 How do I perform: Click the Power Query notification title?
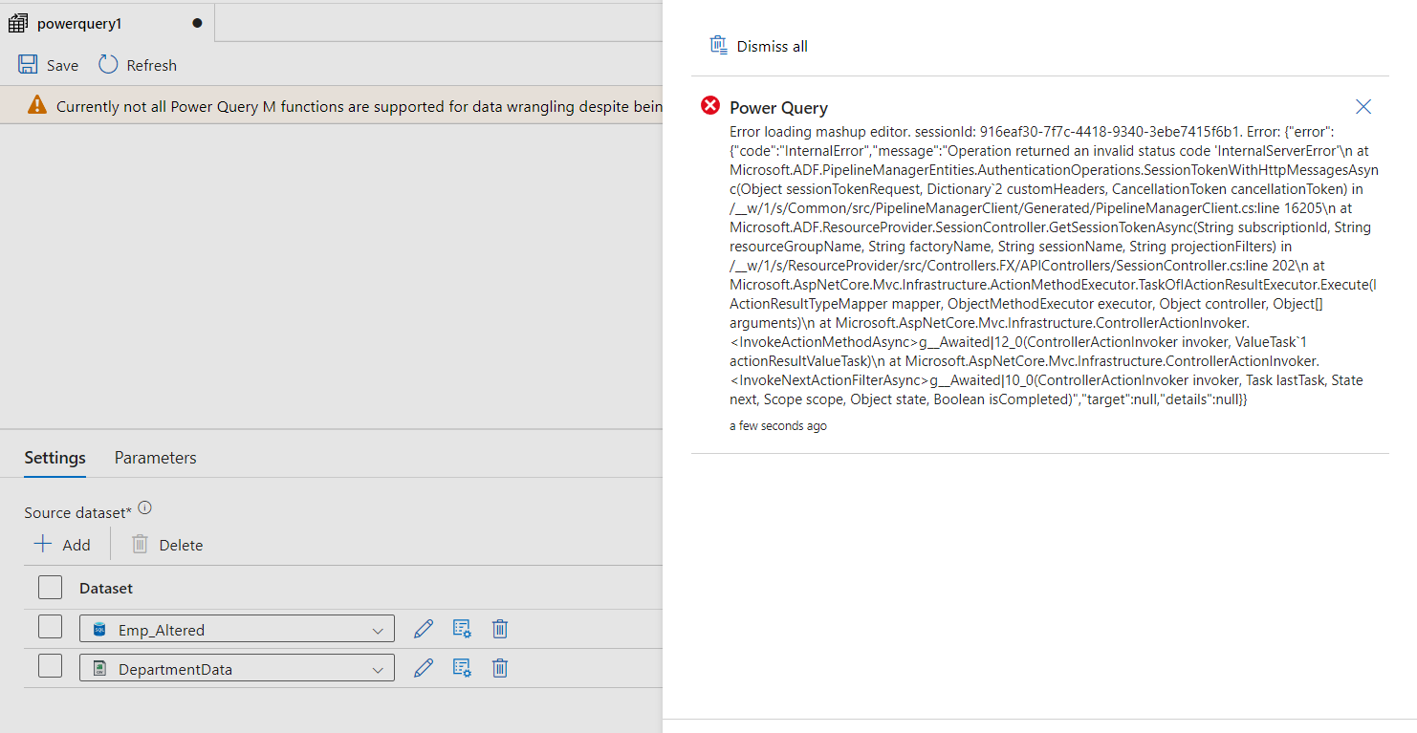tap(778, 108)
